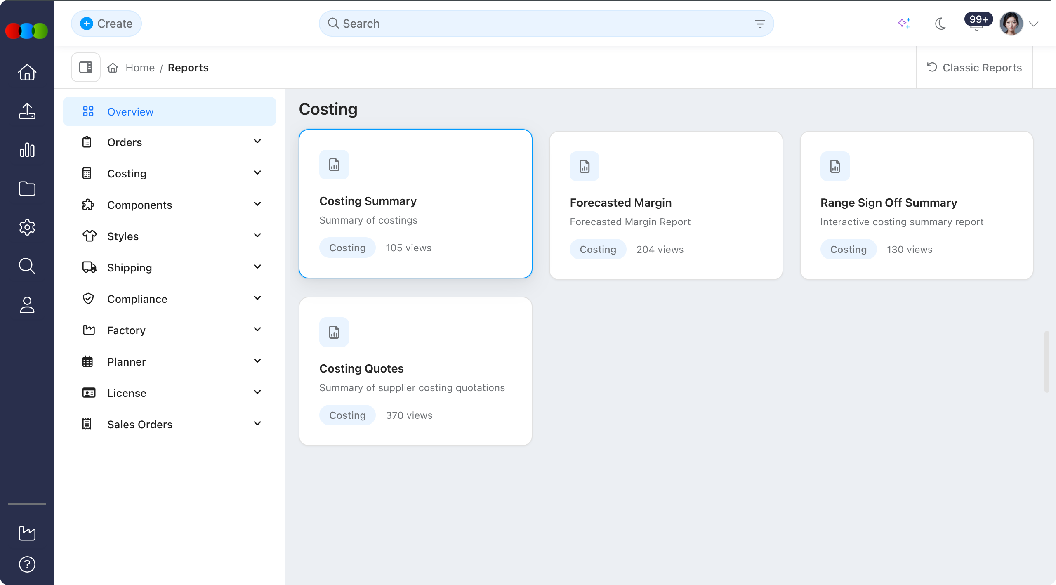Expand the Factory section chevron
Viewport: 1056px width, 585px height.
257,330
